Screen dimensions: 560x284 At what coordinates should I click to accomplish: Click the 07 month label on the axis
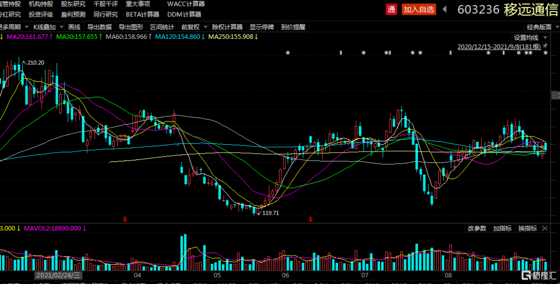(365, 275)
